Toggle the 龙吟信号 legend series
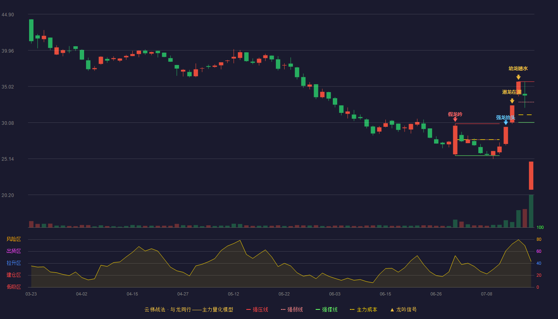The height and width of the screenshot is (319, 558). click(403, 309)
